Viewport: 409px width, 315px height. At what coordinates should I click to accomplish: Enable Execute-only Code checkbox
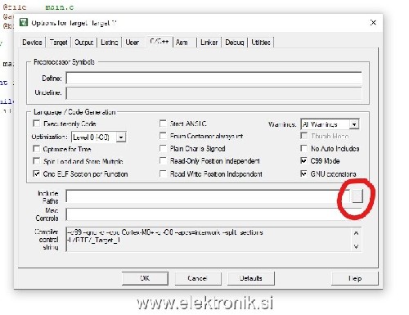tap(36, 124)
